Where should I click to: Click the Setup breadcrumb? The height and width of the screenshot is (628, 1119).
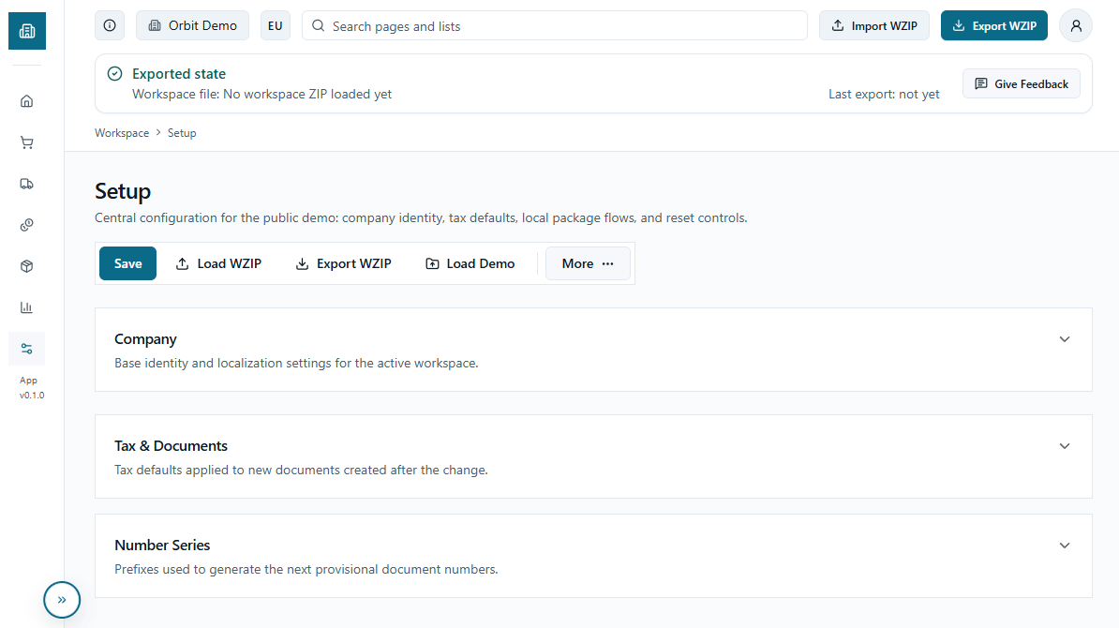[182, 133]
